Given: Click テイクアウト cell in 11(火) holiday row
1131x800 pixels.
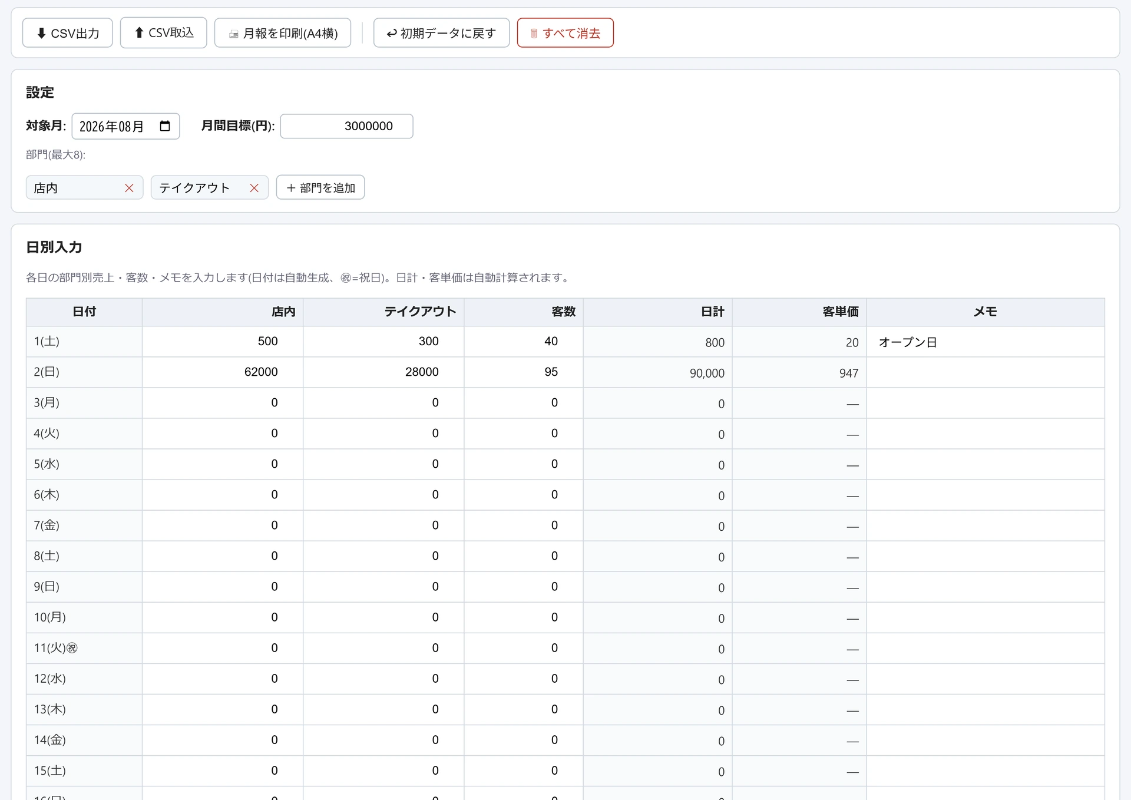Looking at the screenshot, I should tap(383, 648).
